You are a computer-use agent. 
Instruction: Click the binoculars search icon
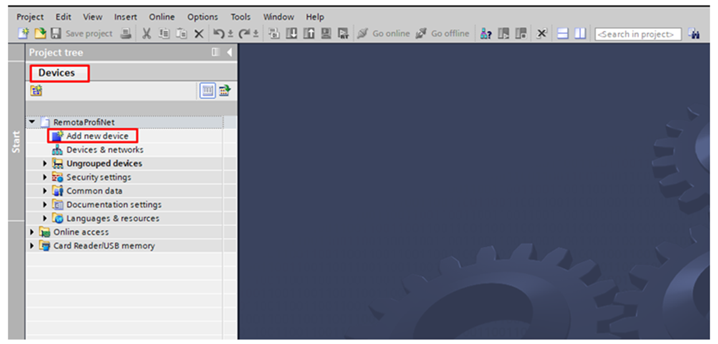pos(694,34)
